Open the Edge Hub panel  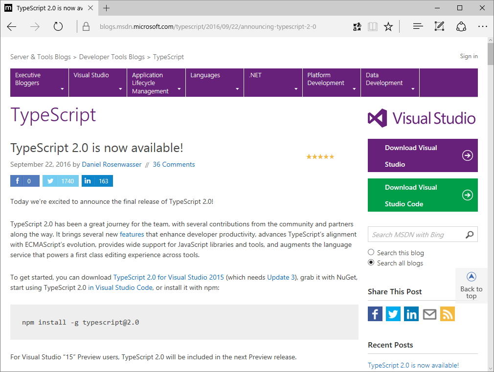point(418,27)
